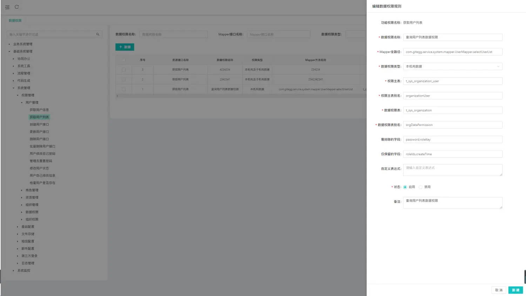Click the table's horizontal scrollbar
Image resolution: width=526 pixels, height=296 pixels.
(x=241, y=96)
